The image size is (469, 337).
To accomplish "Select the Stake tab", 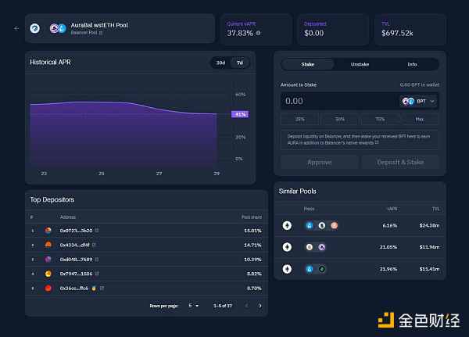I will 307,64.
